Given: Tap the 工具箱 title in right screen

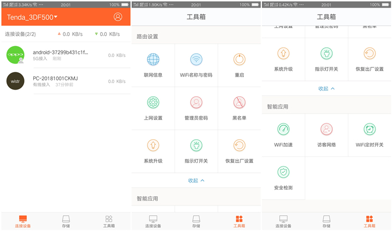Looking at the screenshot, I should click(x=327, y=17).
